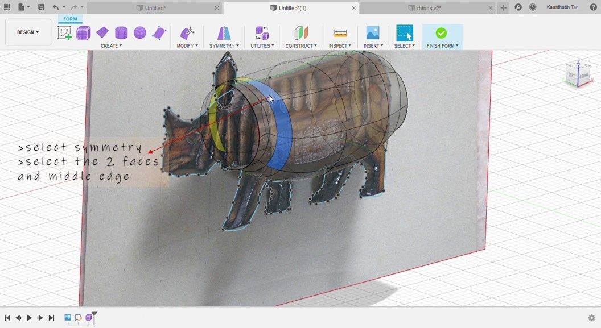Open the data panel grid icon
The height and width of the screenshot is (328, 601).
7,7
